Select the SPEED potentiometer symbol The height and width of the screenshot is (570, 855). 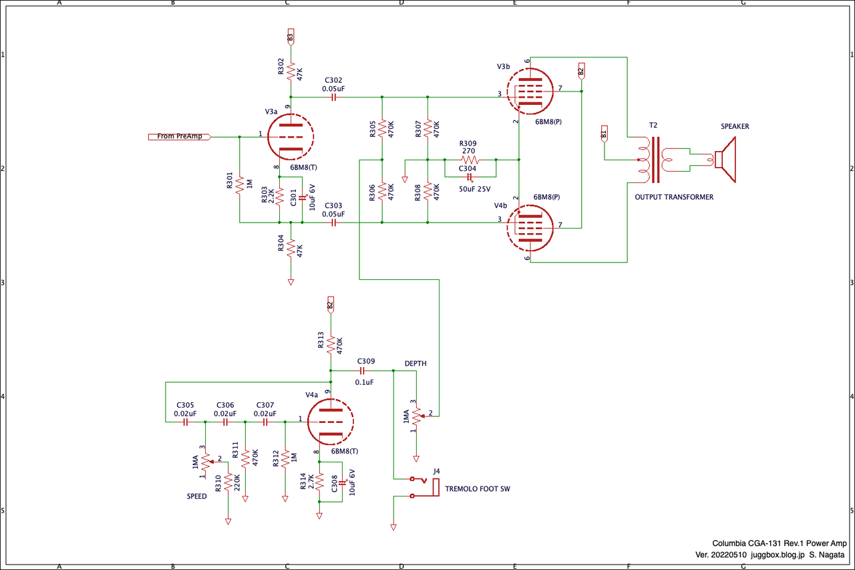tap(206, 460)
